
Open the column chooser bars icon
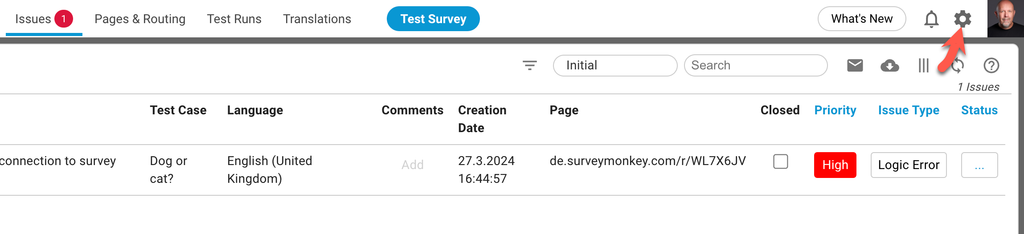click(923, 65)
